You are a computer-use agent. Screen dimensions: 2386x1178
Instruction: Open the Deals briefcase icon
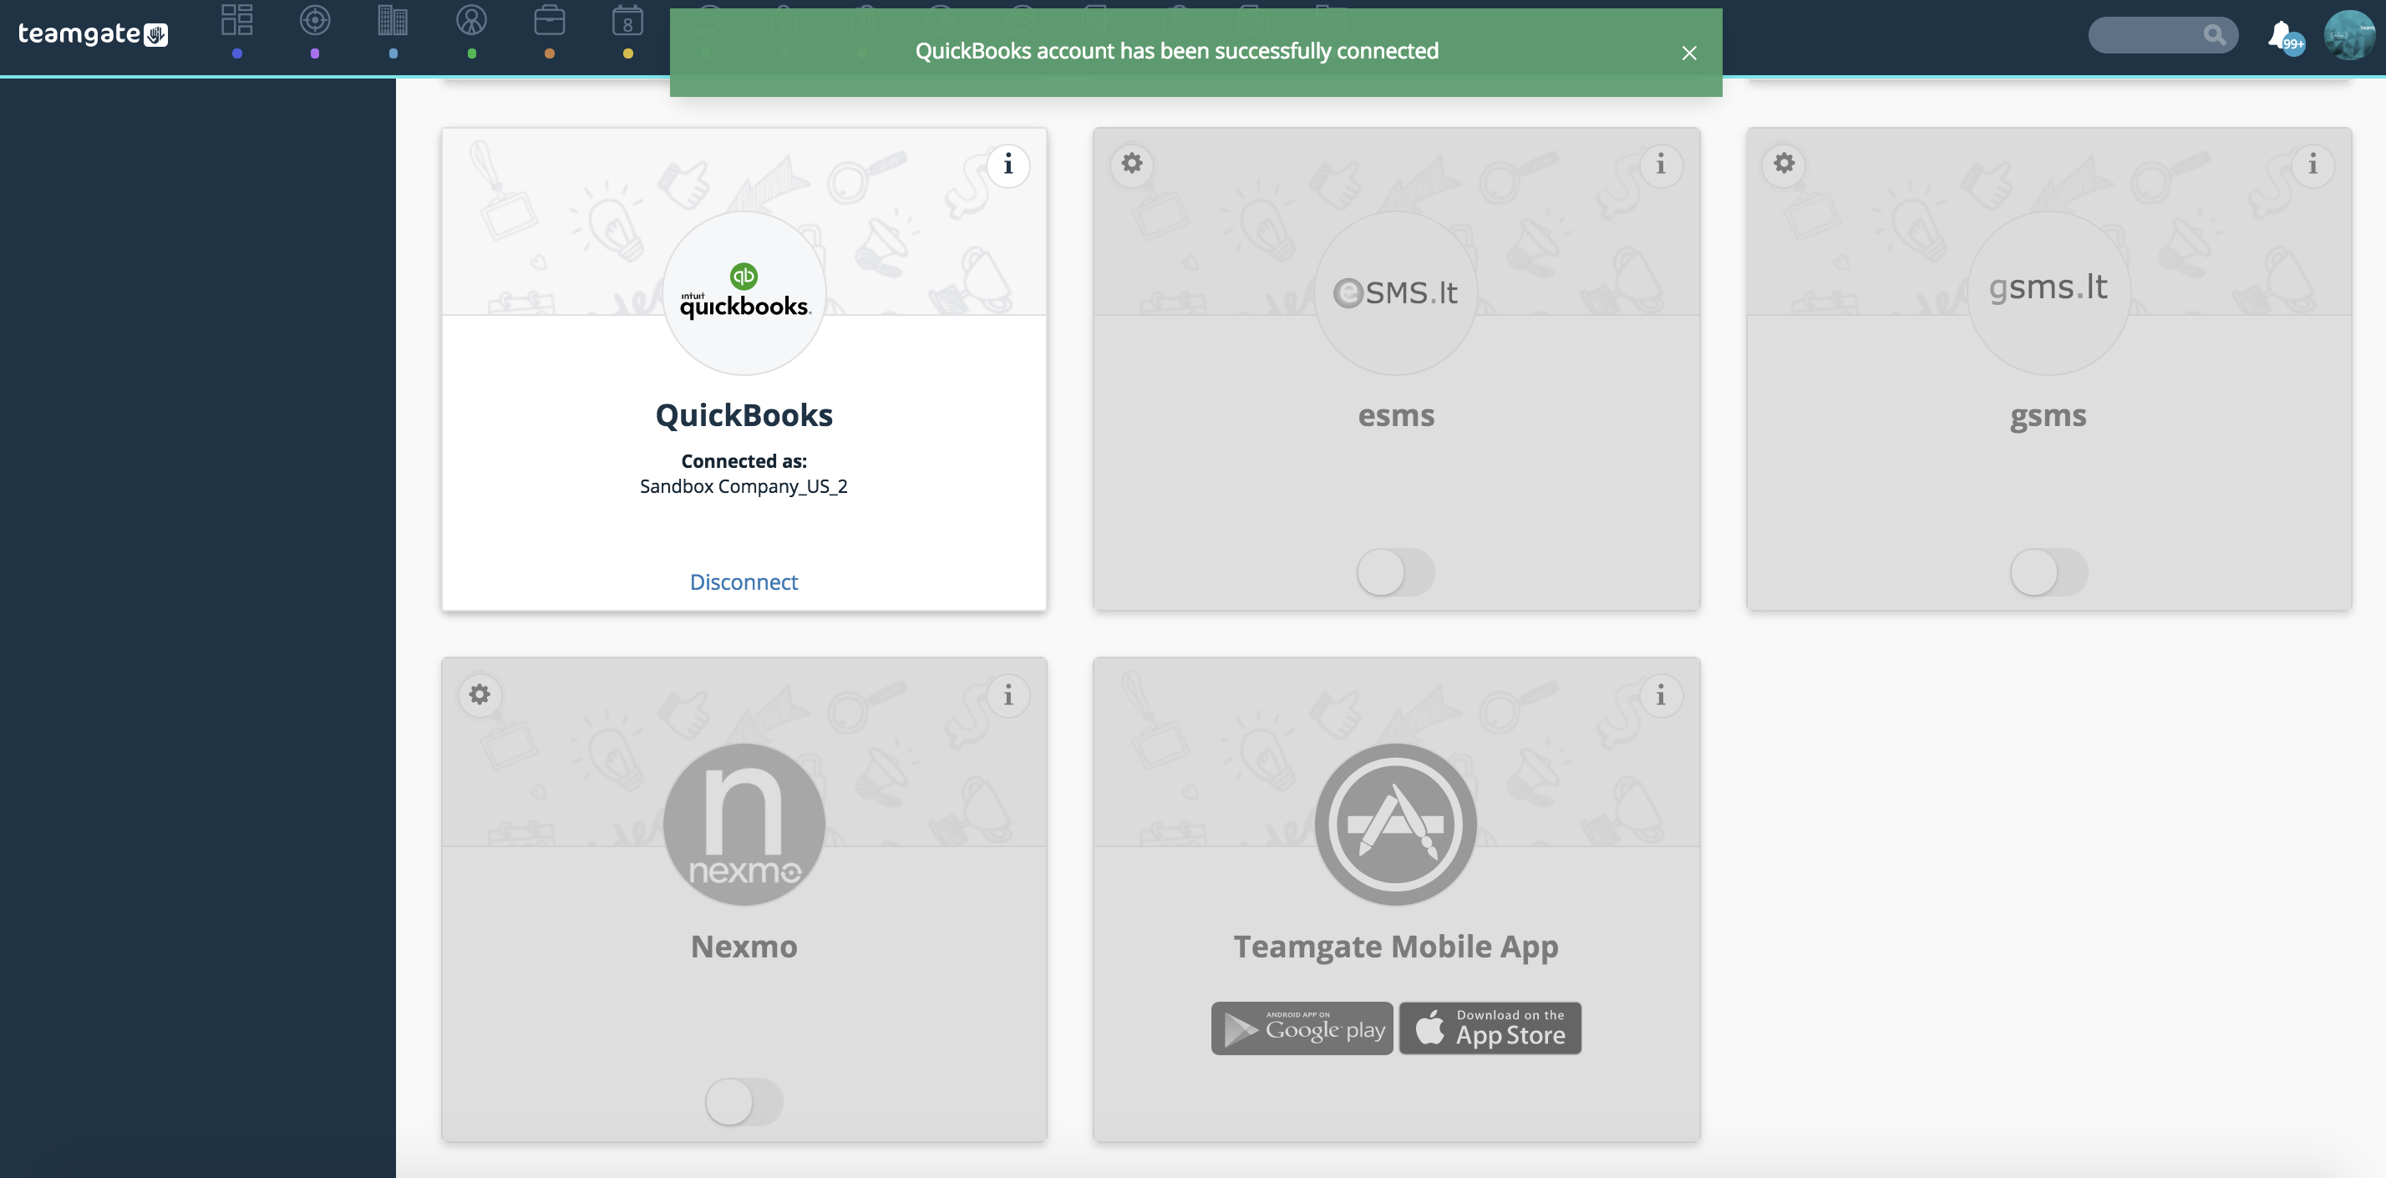[x=549, y=20]
